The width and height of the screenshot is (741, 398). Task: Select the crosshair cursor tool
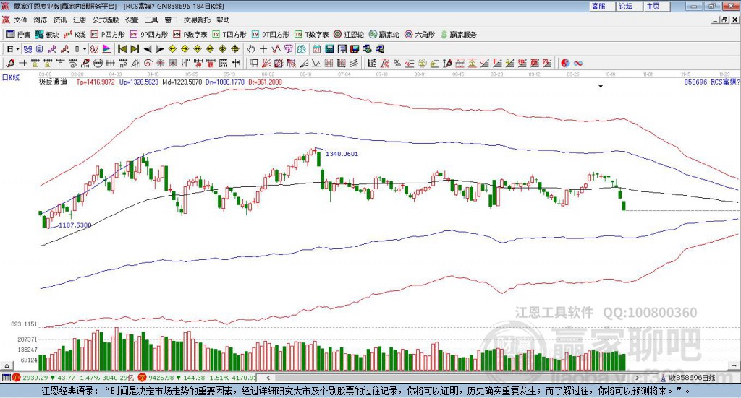[x=263, y=49]
